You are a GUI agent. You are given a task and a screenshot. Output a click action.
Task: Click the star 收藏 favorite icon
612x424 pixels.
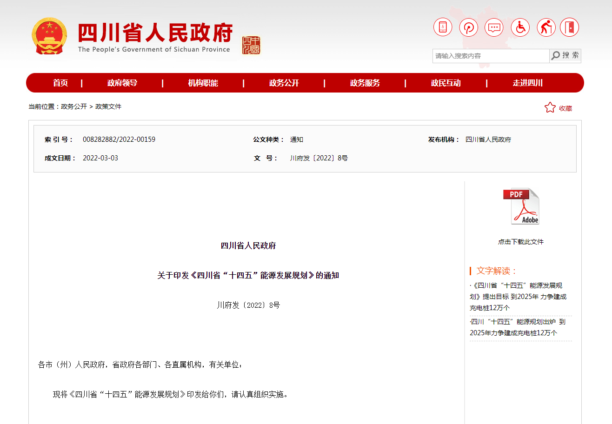550,108
